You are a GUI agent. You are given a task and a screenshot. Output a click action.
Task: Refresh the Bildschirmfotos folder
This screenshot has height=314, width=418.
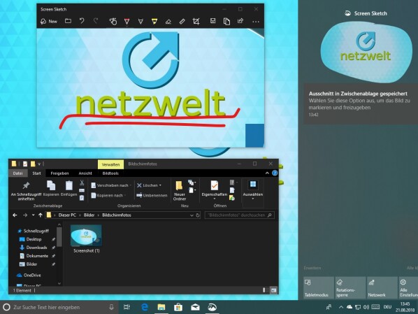coord(198,215)
